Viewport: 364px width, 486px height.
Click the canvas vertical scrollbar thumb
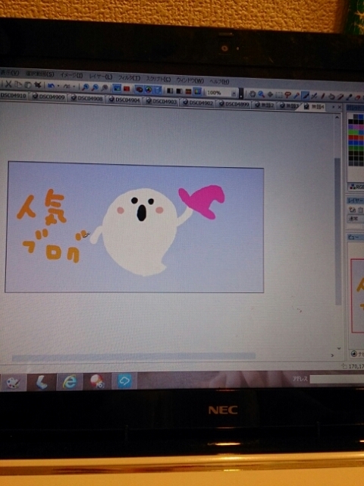(337, 232)
